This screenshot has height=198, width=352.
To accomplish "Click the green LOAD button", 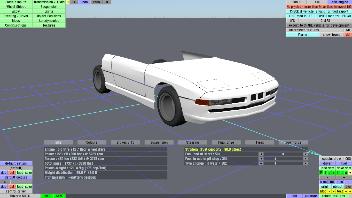I will pos(47,196).
